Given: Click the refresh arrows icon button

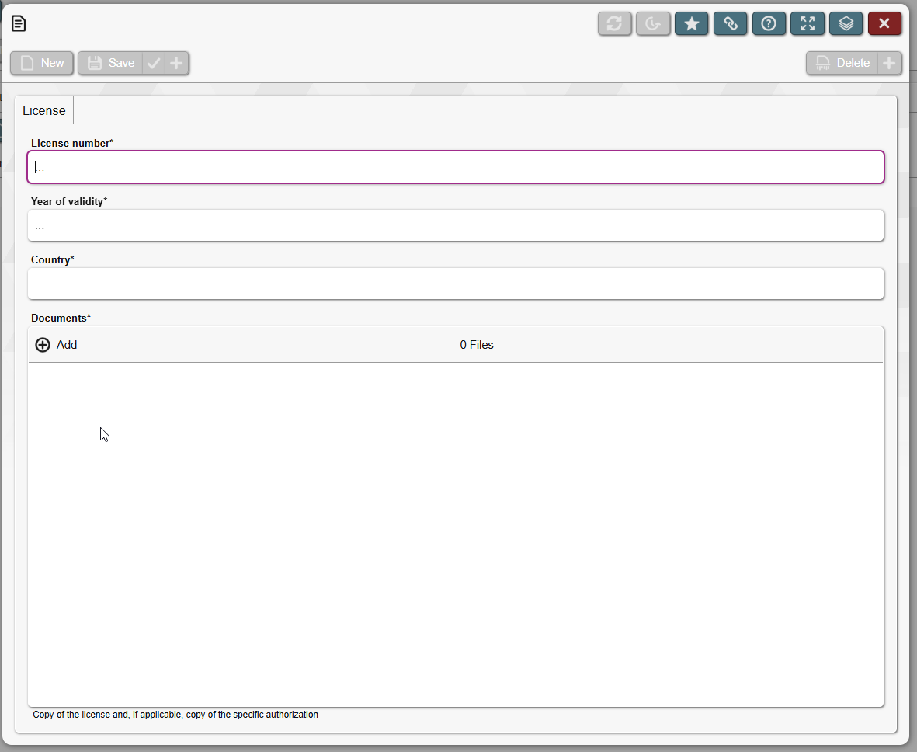Looking at the screenshot, I should 614,24.
